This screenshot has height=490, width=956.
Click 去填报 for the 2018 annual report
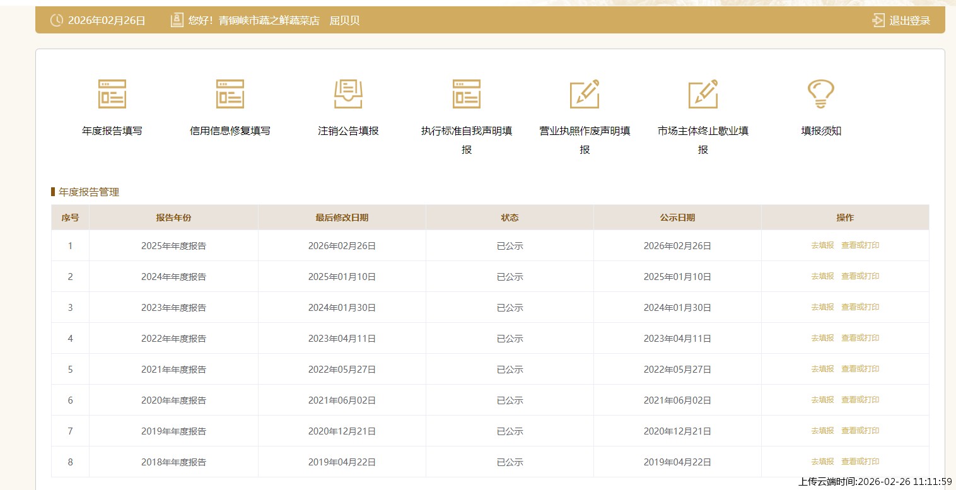click(x=822, y=462)
